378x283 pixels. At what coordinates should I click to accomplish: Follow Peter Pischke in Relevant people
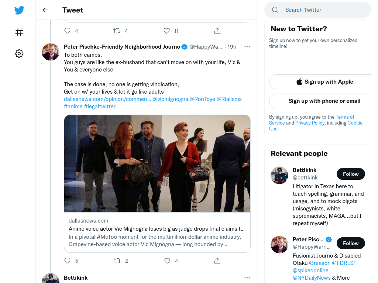pyautogui.click(x=351, y=243)
